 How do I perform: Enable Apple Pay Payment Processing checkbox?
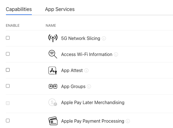point(8,121)
